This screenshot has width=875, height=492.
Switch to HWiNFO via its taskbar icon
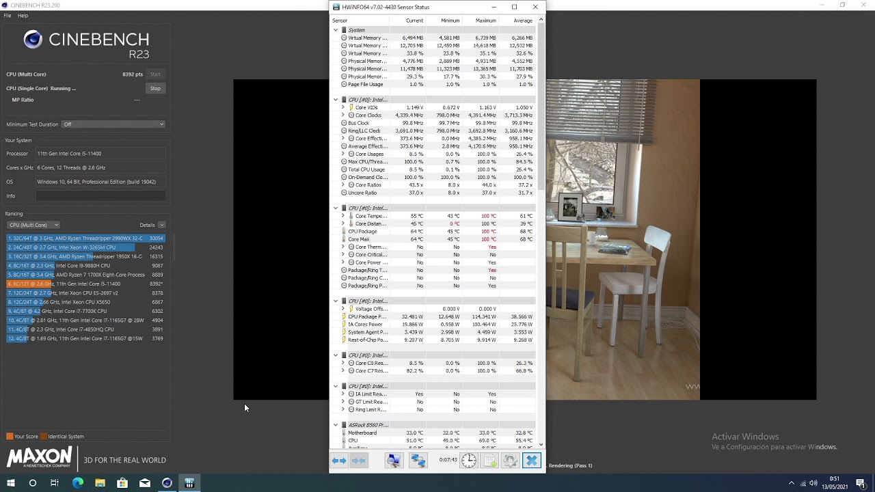189,483
